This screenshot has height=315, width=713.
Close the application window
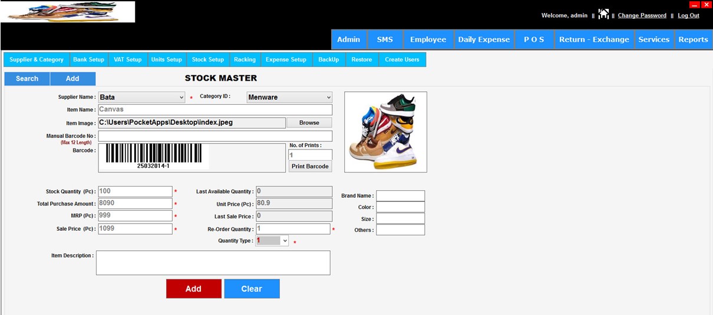coord(707,4)
